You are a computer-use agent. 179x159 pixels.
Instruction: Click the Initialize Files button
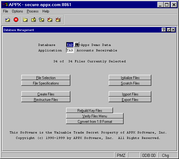130,78
